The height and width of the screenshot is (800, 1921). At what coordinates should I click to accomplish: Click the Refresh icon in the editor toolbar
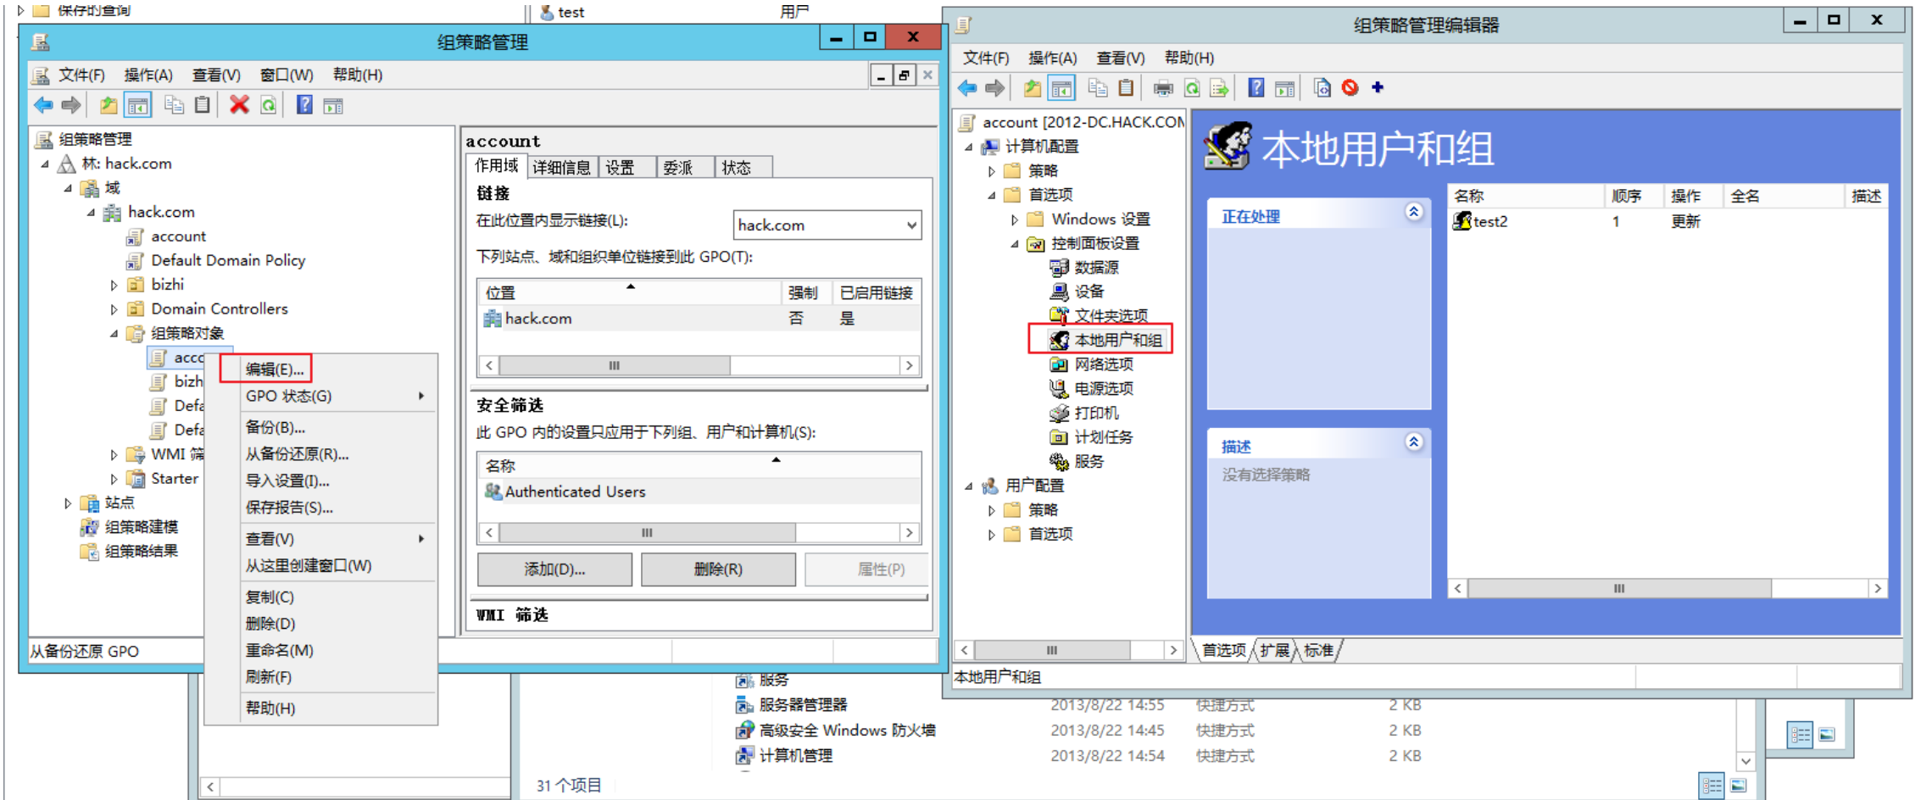click(1190, 87)
